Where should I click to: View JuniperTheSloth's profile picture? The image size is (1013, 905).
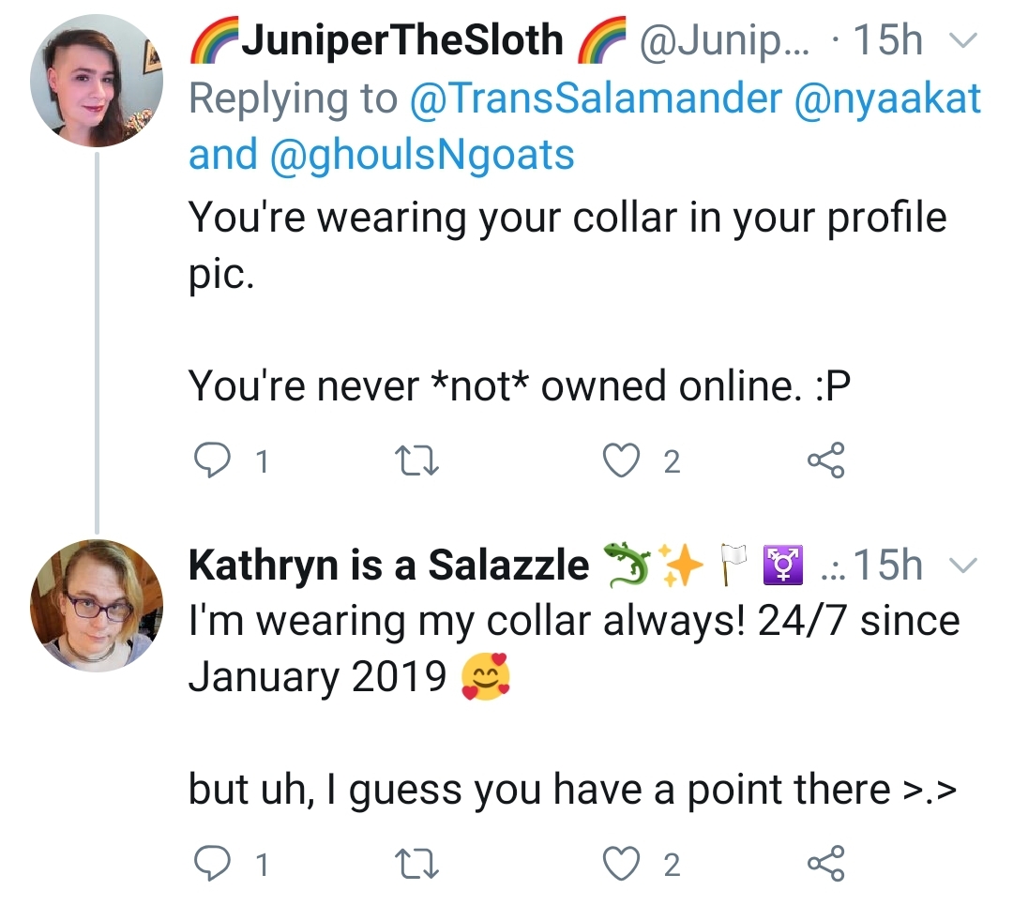click(97, 81)
